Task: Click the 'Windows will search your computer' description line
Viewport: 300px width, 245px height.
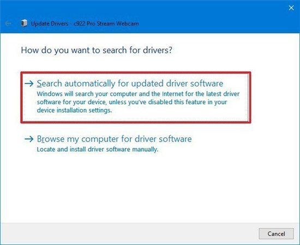Action: pos(138,94)
